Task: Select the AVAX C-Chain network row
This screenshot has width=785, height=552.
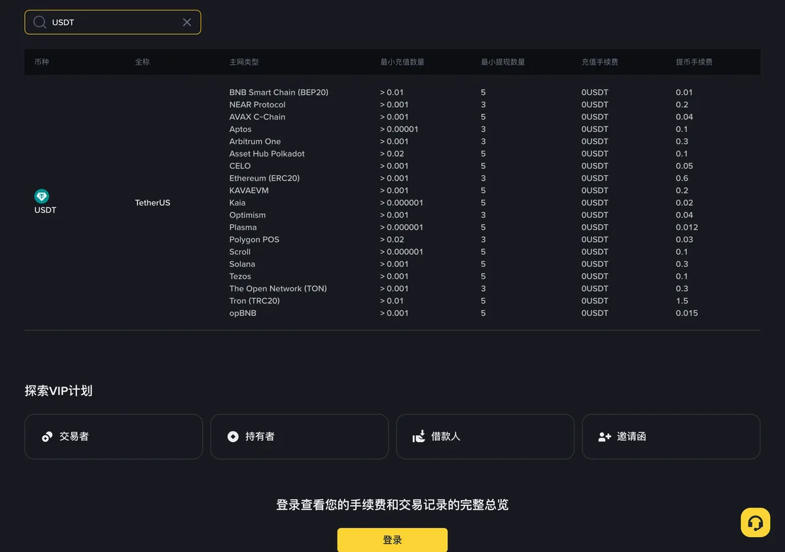Action: [x=257, y=117]
